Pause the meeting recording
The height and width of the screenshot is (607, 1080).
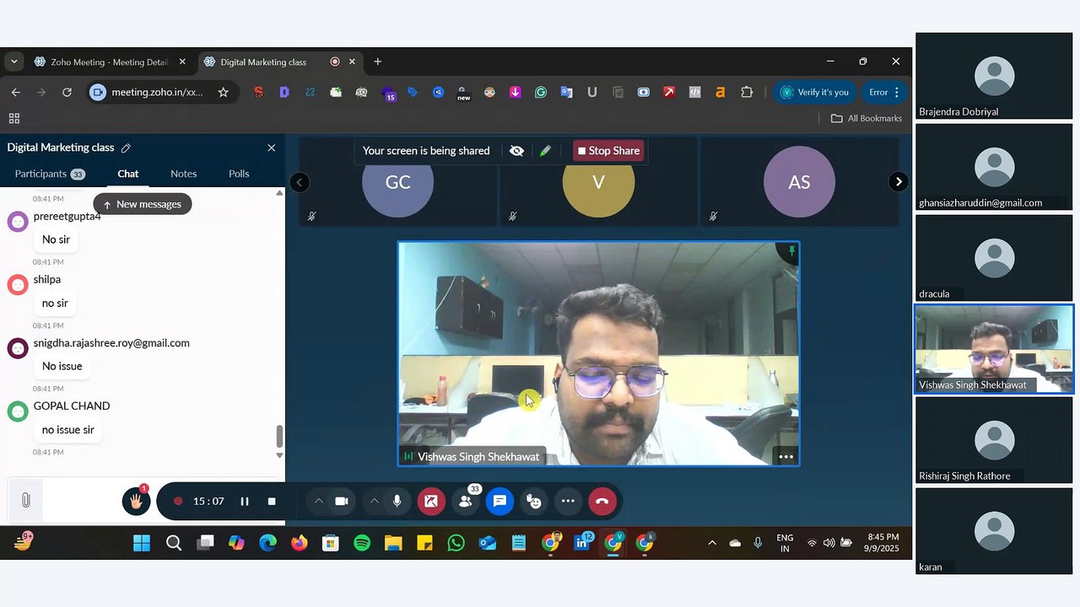point(245,502)
